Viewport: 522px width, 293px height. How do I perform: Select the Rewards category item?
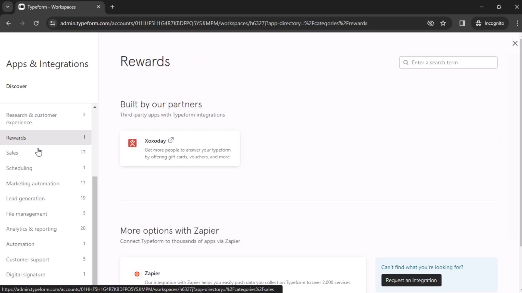pos(16,138)
